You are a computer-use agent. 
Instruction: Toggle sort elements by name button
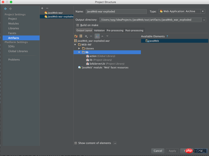click(x=97, y=36)
